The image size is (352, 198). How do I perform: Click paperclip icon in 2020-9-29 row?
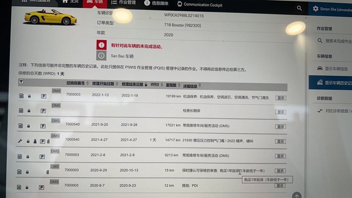48,172
